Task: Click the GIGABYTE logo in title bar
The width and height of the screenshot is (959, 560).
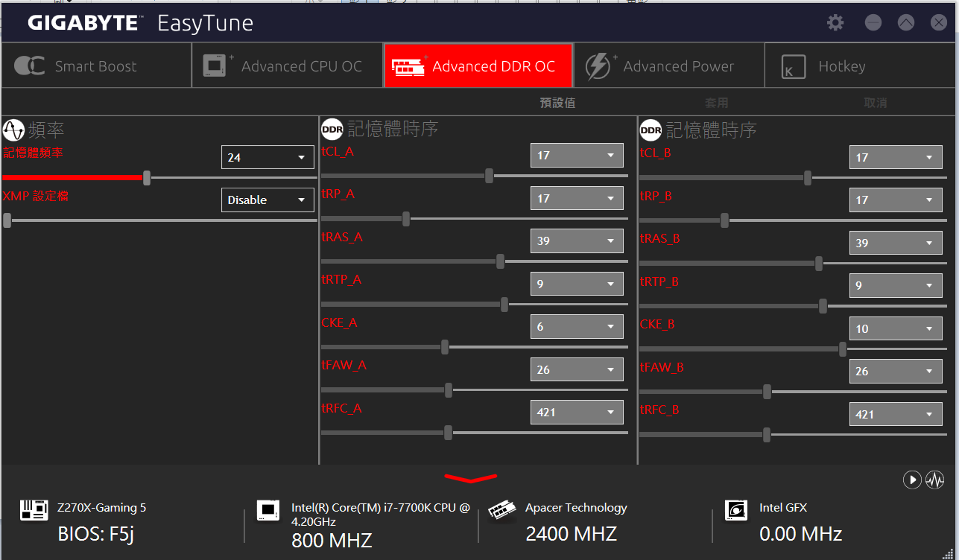Action: coord(83,23)
